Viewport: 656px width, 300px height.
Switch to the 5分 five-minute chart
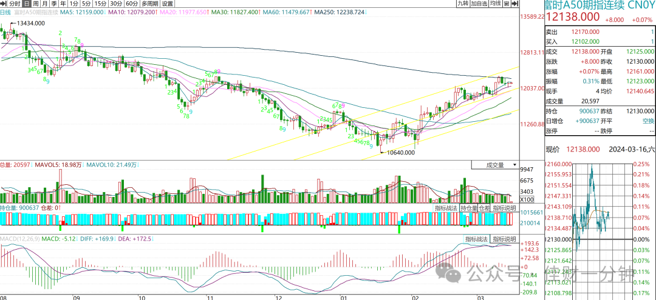coord(86,4)
